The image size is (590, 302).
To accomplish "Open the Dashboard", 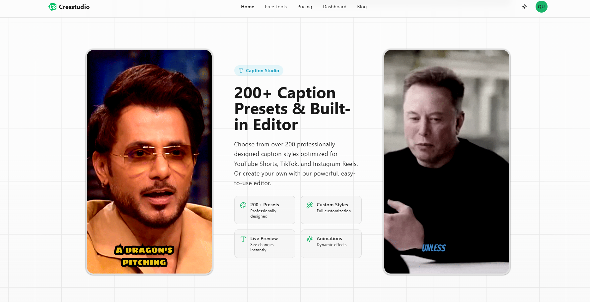I will tap(334, 7).
